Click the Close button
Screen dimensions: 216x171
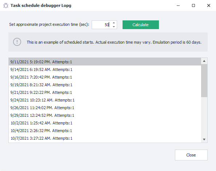191,155
